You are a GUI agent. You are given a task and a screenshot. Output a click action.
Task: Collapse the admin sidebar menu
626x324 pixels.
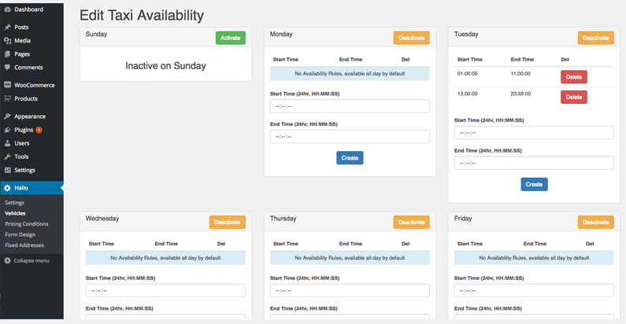(27, 260)
